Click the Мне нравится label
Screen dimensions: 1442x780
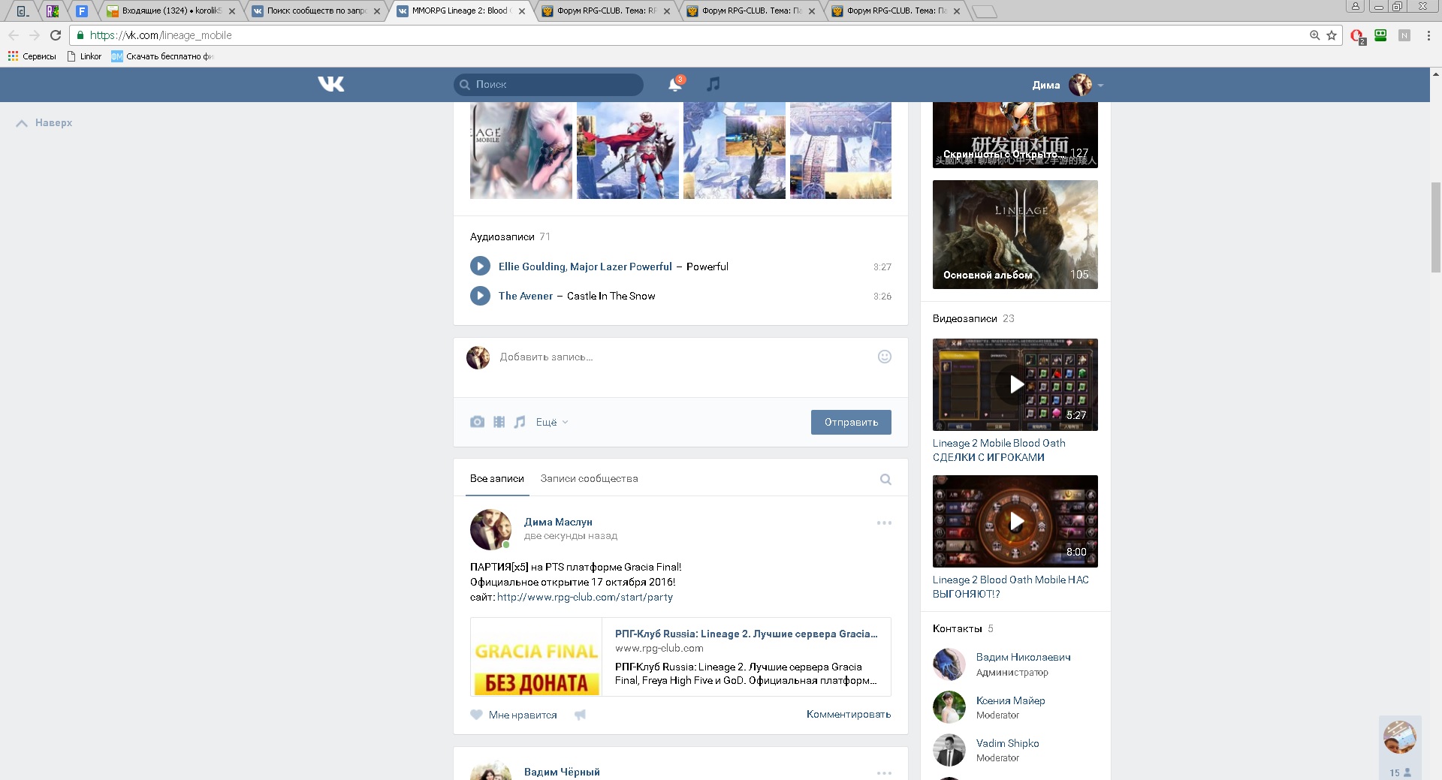(523, 715)
